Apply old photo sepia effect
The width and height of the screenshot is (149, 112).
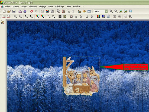point(65,17)
